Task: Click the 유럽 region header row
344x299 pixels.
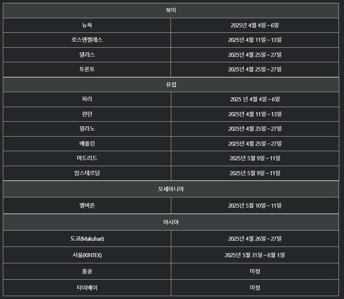Action: (171, 84)
